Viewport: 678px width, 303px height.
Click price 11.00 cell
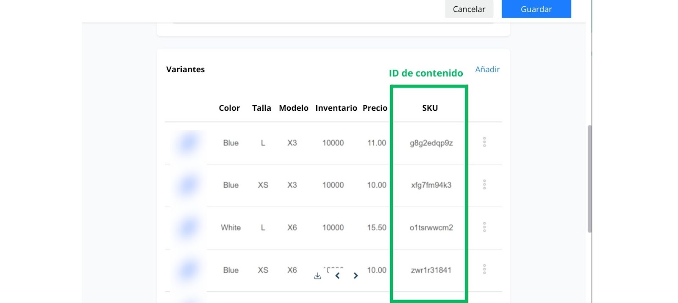pos(377,143)
